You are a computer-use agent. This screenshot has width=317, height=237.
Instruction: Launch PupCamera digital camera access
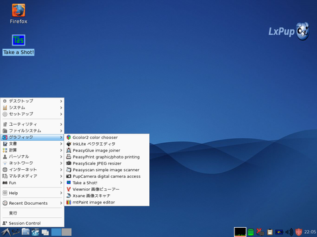[x=106, y=176]
